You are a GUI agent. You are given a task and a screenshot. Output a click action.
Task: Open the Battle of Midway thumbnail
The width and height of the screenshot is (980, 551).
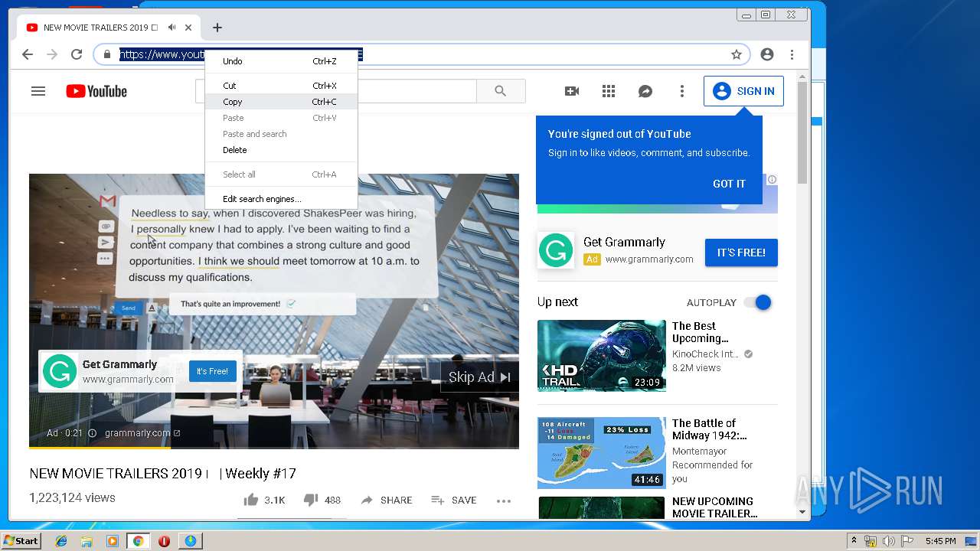[x=602, y=453]
